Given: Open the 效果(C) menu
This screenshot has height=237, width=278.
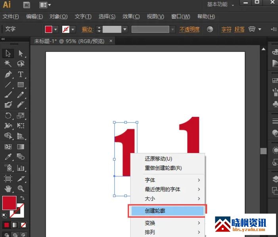Looking at the screenshot, I should click(131, 16).
